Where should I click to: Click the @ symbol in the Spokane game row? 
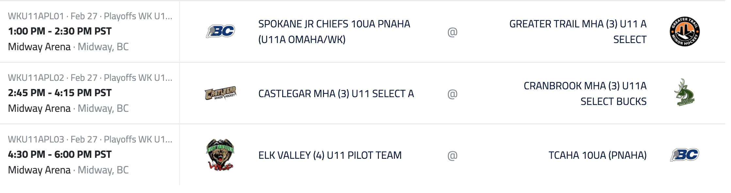pos(452,32)
